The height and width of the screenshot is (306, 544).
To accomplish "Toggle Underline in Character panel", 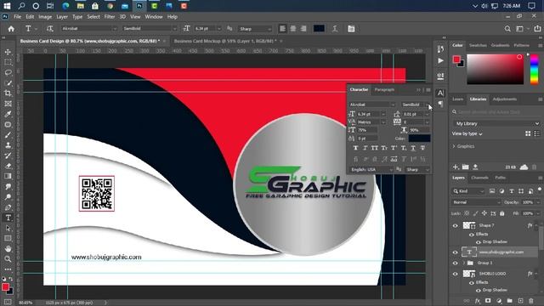I will coord(413,148).
